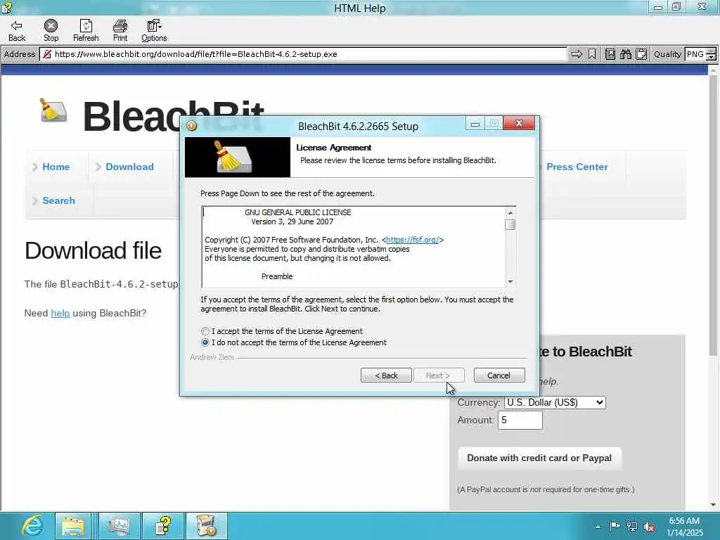Screen dimensions: 720x540
Task: Open the Home menu on the BleachBit site
Action: [56, 167]
